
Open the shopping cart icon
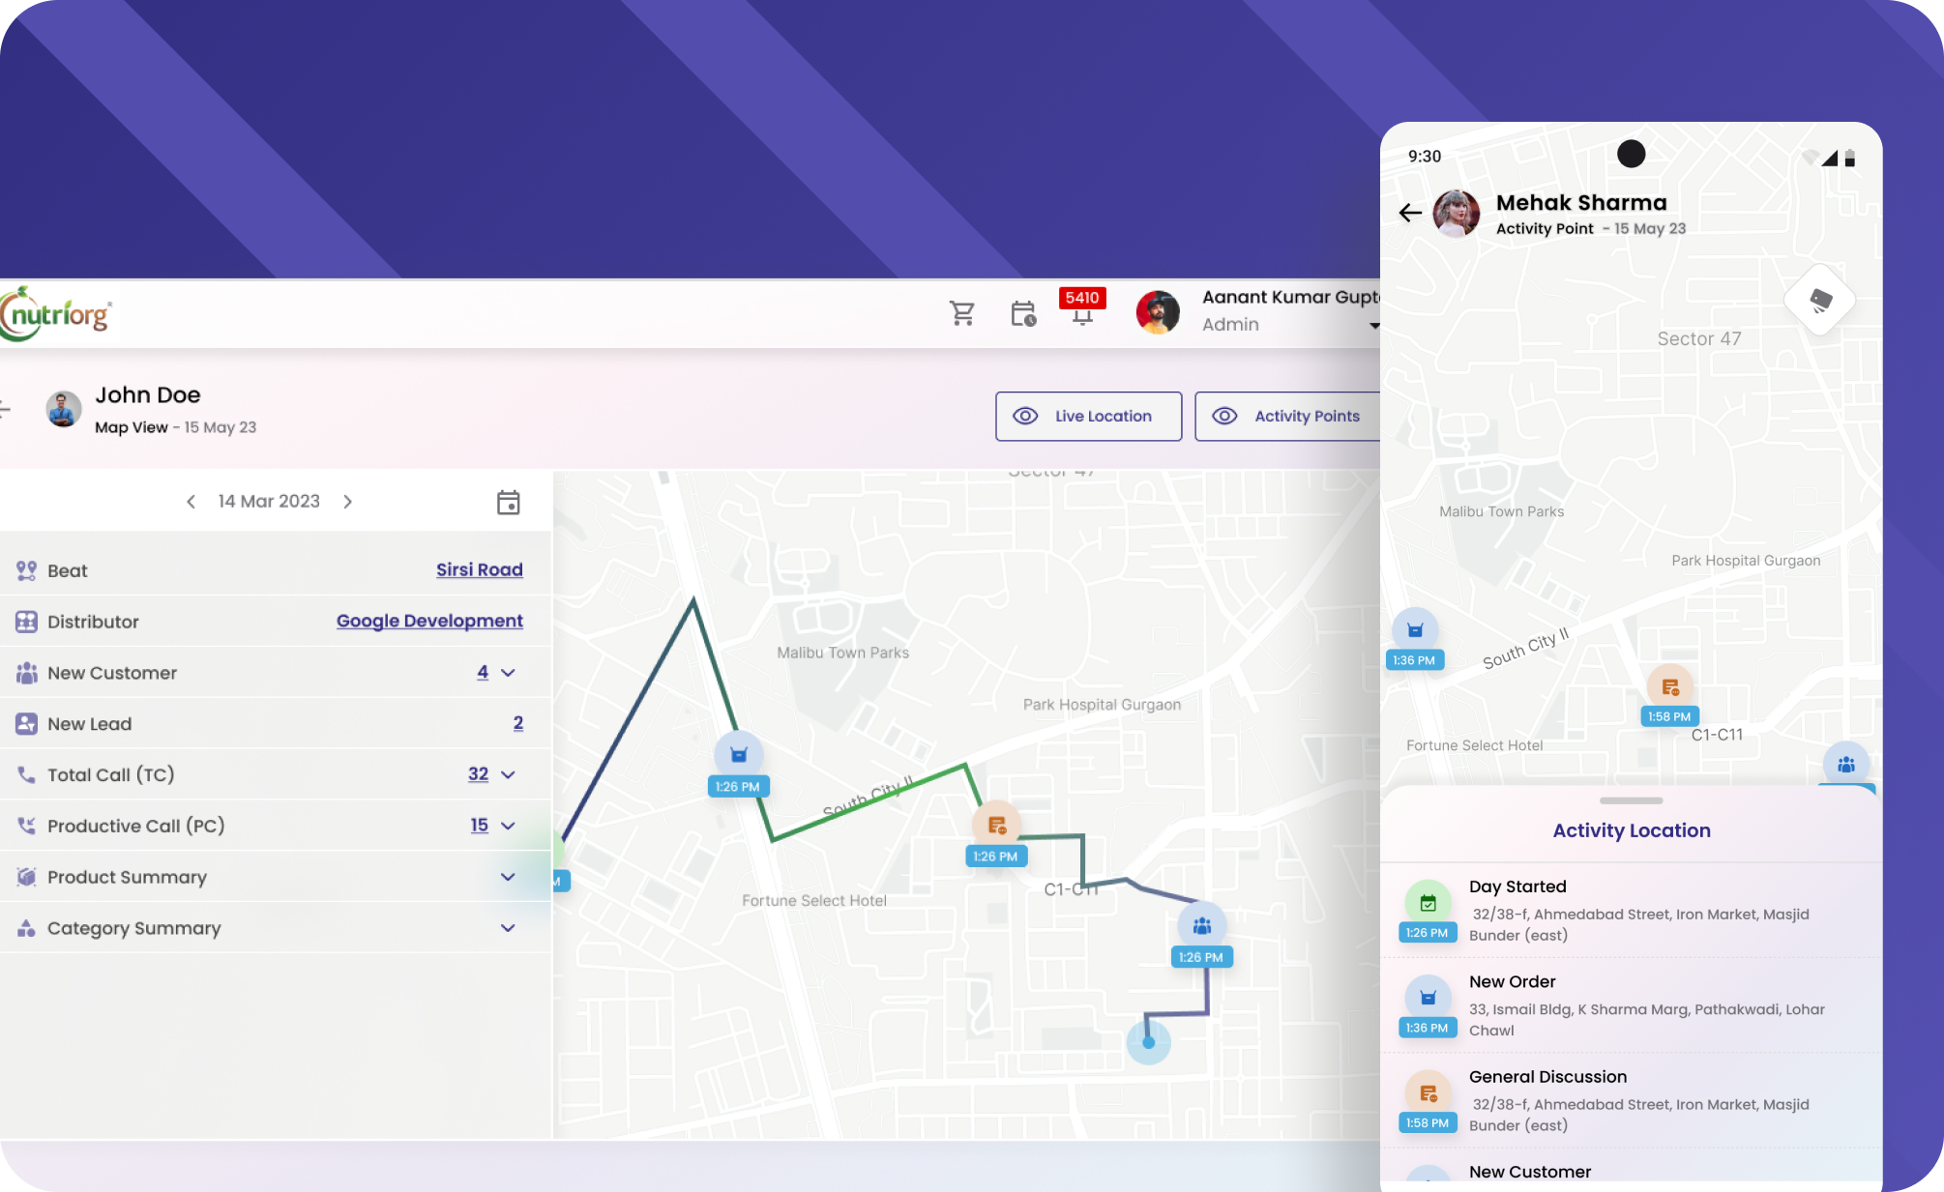(961, 313)
